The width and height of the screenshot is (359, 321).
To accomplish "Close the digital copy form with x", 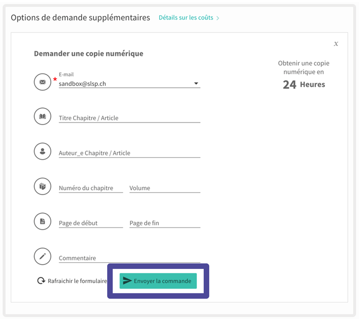I will [336, 44].
